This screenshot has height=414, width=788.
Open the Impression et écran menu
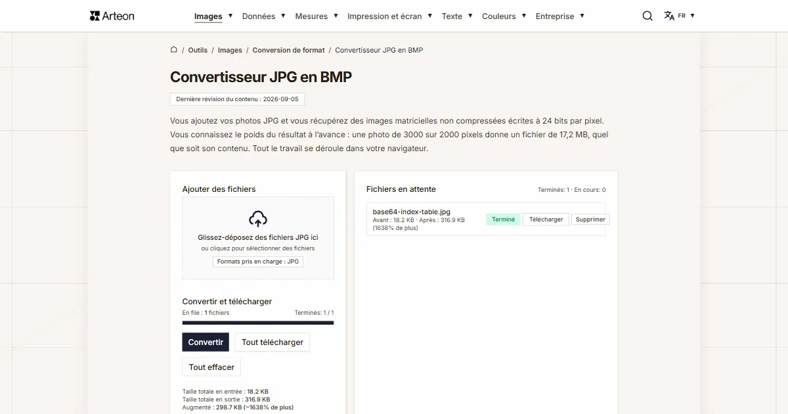coord(385,16)
